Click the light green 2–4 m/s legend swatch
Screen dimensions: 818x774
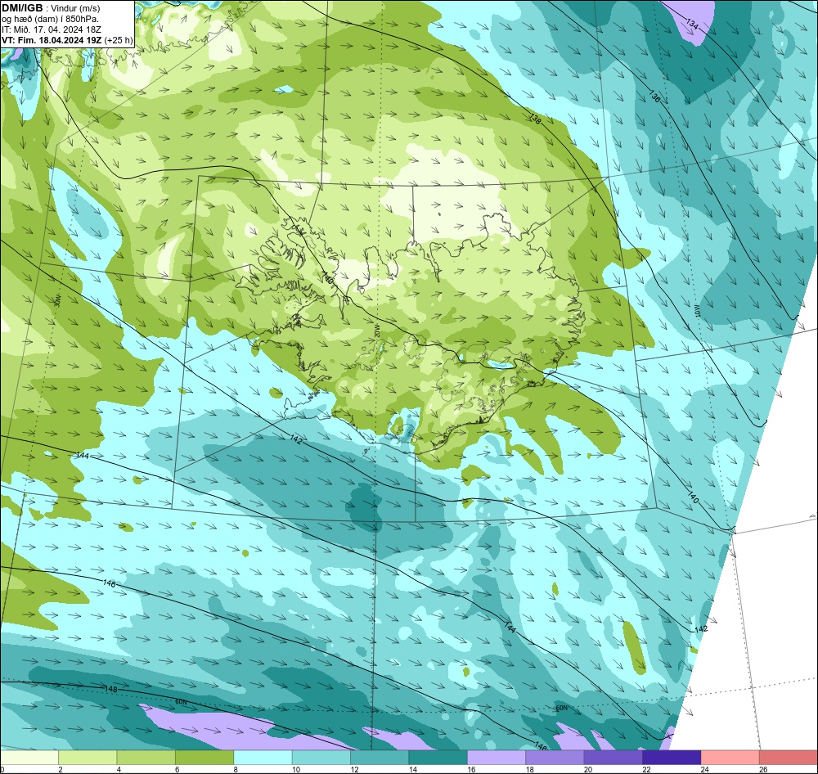pos(88,758)
